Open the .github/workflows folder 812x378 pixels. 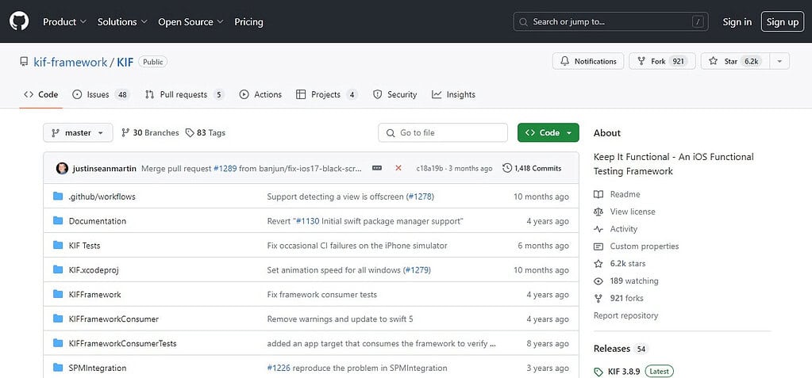(x=102, y=197)
